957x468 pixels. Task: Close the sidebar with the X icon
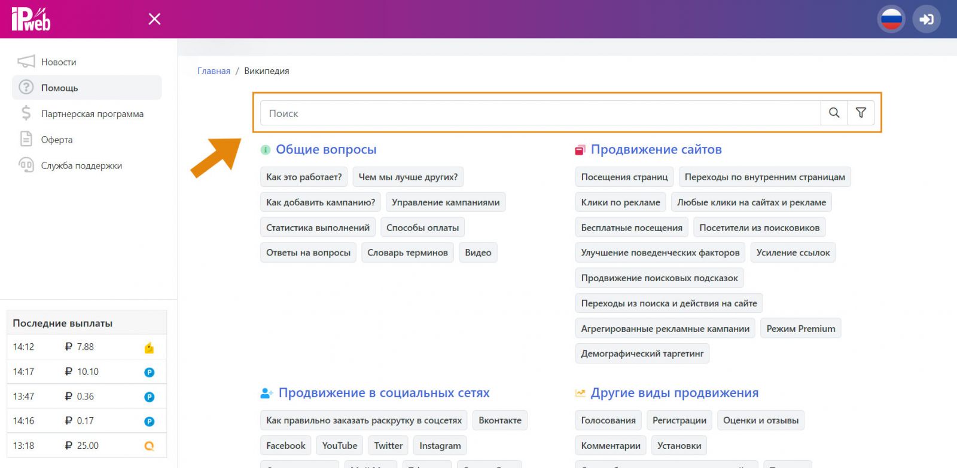point(154,19)
